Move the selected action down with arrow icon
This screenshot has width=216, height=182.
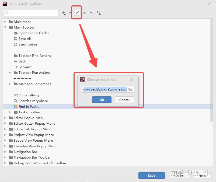(91, 13)
